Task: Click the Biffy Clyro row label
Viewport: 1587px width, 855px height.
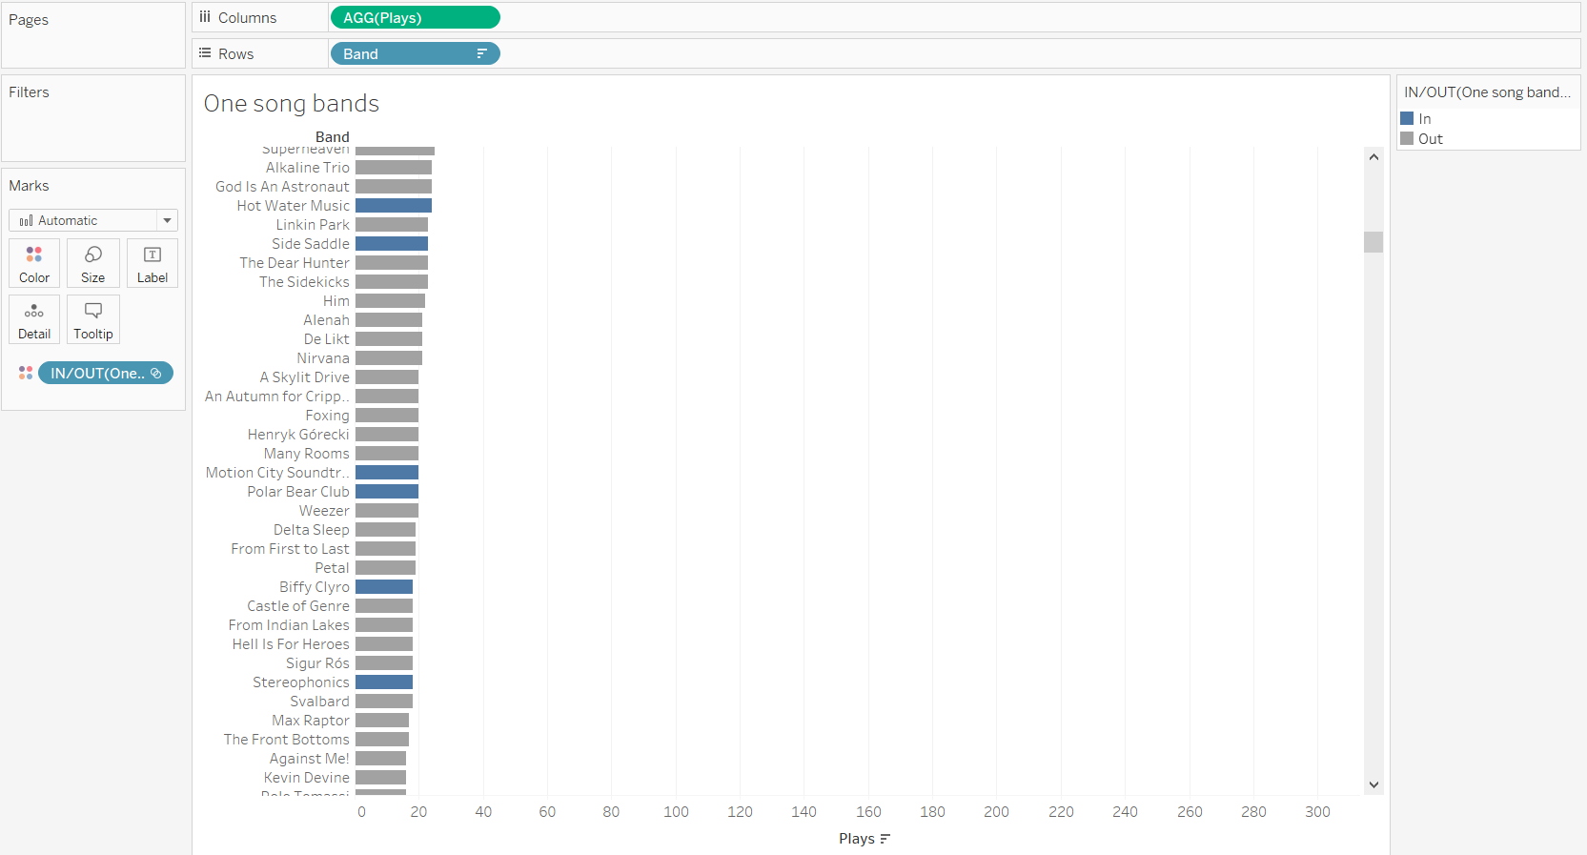Action: coord(315,587)
